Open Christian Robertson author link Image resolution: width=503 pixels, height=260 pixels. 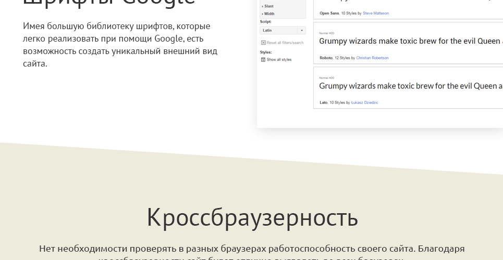pyautogui.click(x=372, y=58)
